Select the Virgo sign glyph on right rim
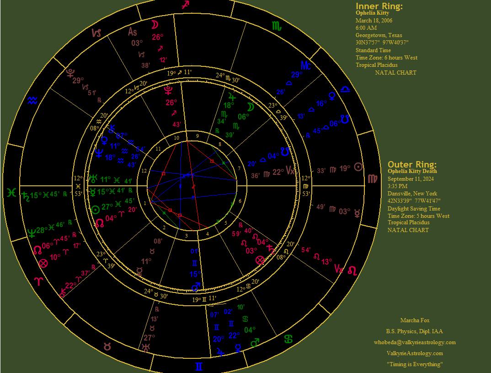491x373 pixels. point(373,178)
